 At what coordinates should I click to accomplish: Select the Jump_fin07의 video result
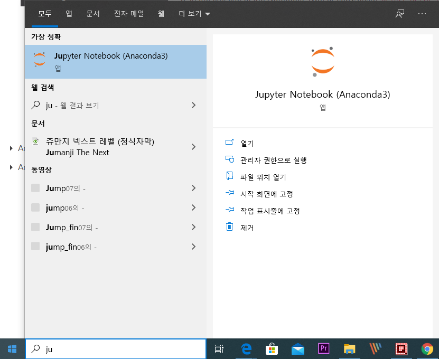click(x=116, y=227)
